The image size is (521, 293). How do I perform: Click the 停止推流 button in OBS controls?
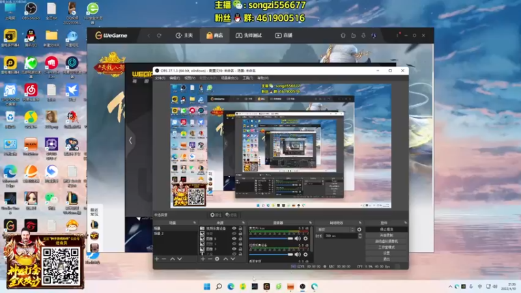(x=386, y=230)
